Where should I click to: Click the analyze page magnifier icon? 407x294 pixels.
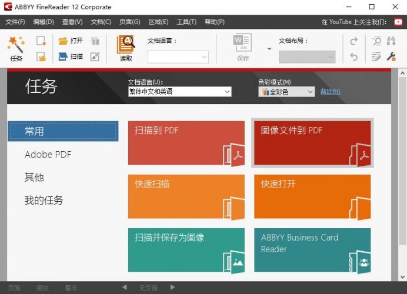tap(376, 41)
